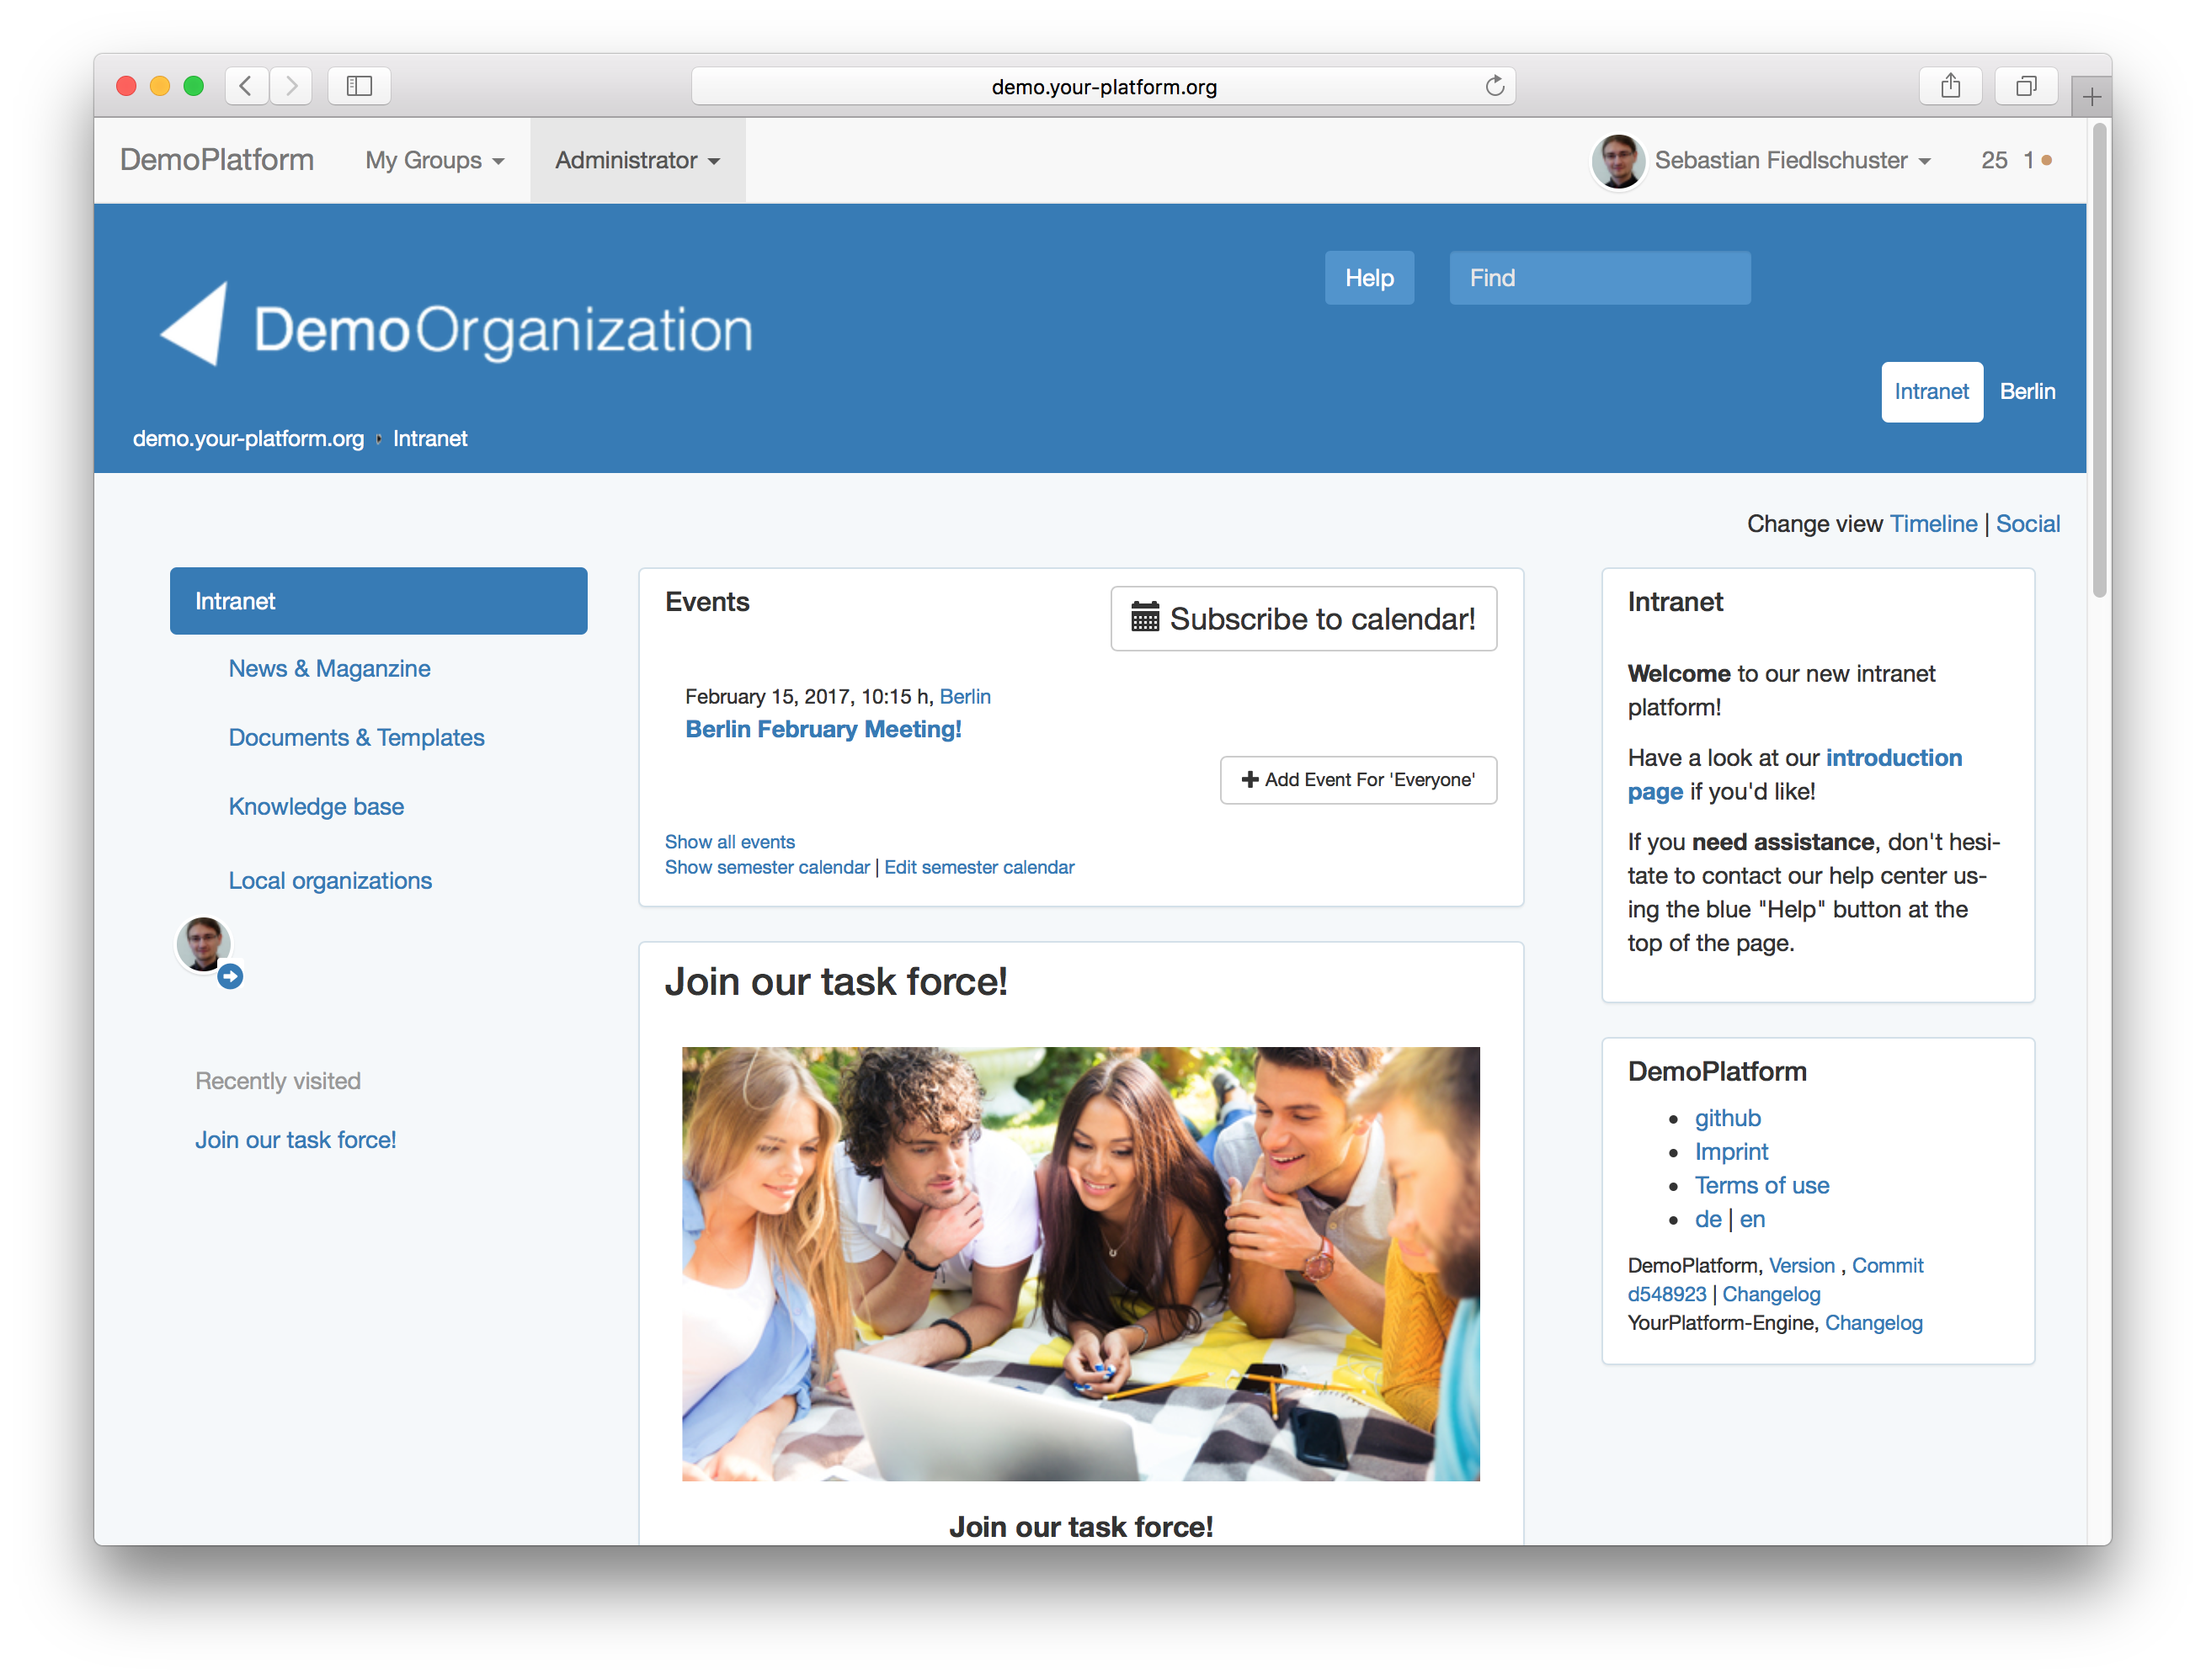
Task: Reload the page with refresh icon
Action: [1495, 86]
